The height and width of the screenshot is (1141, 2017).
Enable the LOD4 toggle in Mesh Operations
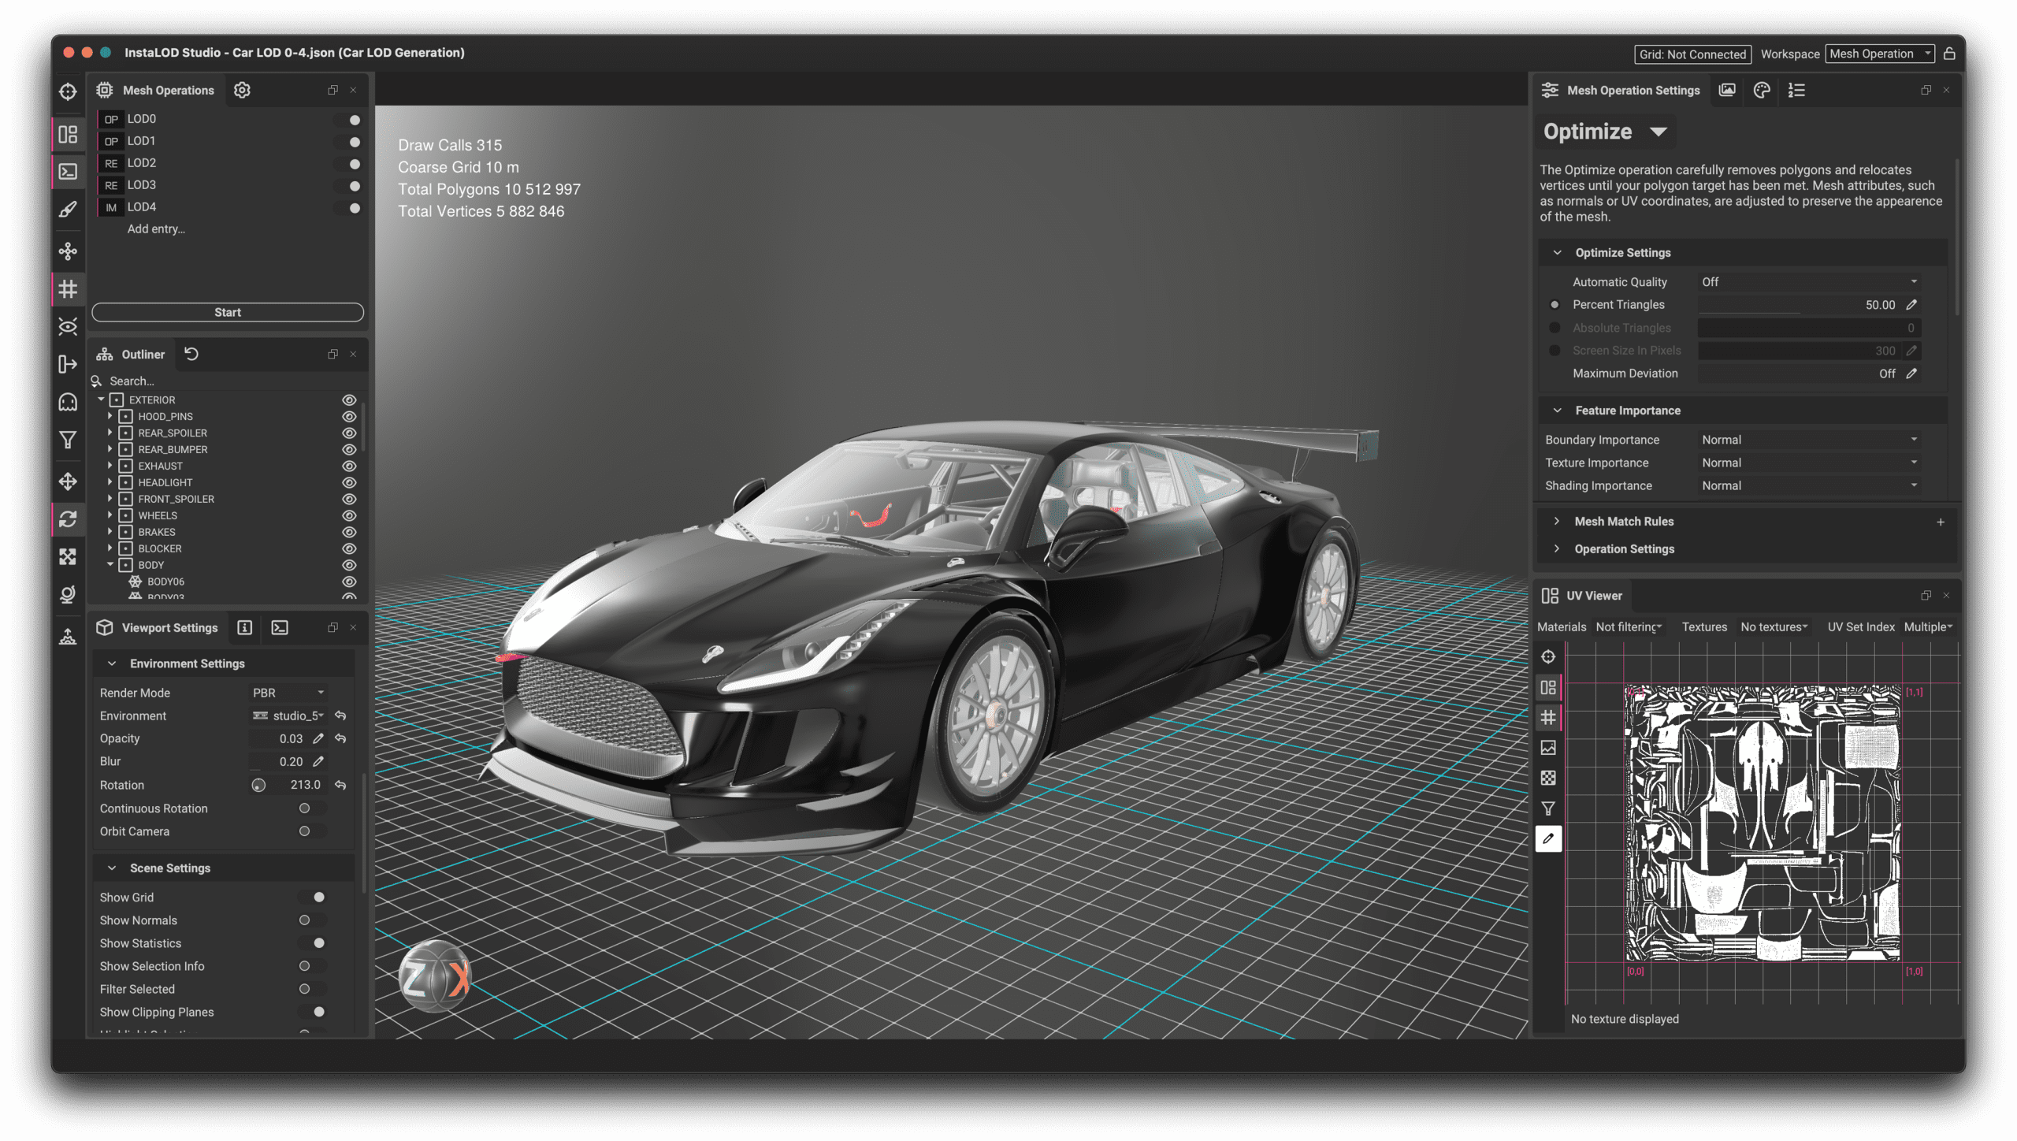[353, 207]
